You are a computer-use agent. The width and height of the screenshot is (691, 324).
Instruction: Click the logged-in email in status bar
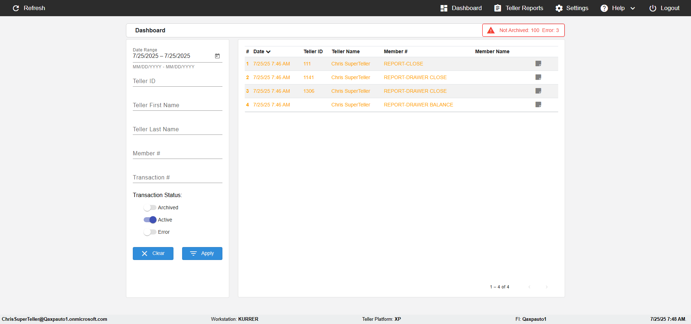(54, 319)
